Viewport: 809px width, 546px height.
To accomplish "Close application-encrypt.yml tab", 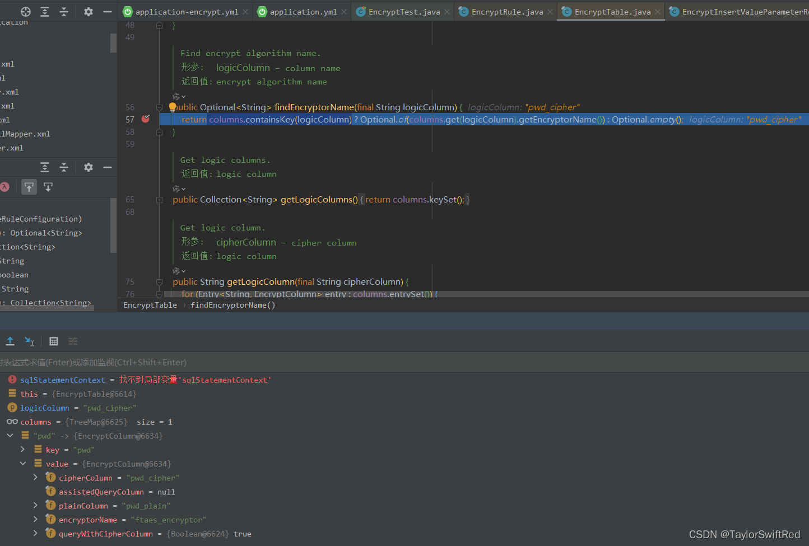I will 245,12.
